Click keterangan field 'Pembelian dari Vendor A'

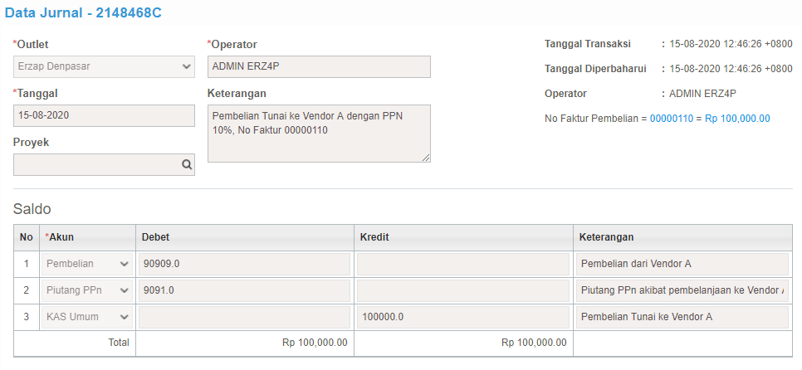point(682,264)
